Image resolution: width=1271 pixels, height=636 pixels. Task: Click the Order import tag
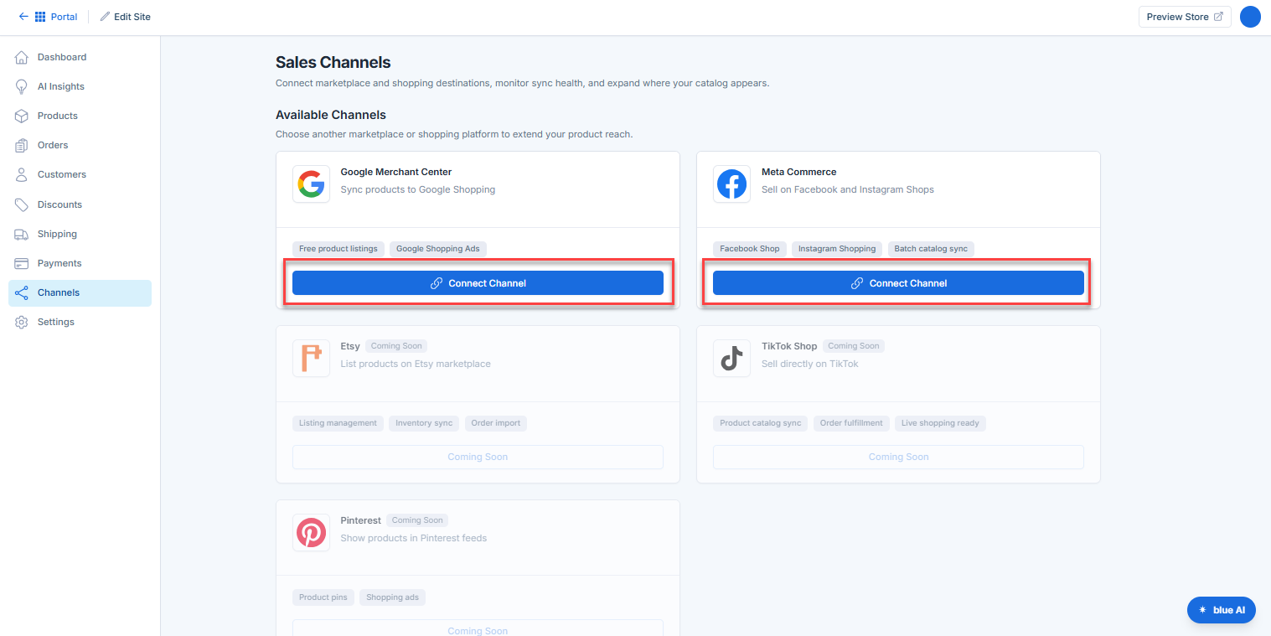pyautogui.click(x=495, y=423)
